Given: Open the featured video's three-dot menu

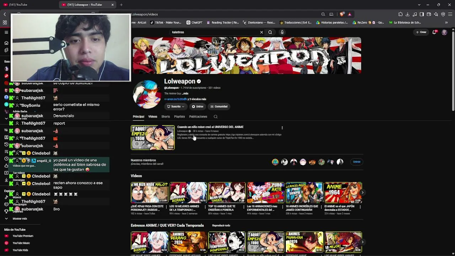Looking at the screenshot, I should (282, 128).
